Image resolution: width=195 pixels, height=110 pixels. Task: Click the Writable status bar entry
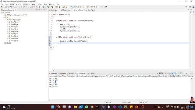tap(108, 102)
